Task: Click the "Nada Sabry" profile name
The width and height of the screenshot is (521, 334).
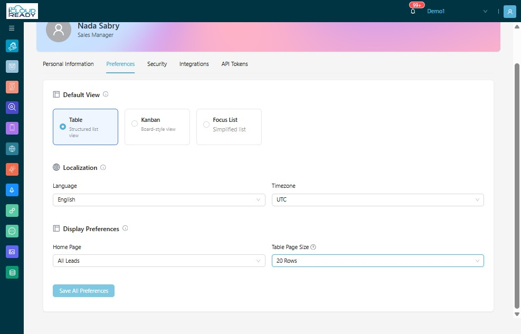Action: click(98, 26)
